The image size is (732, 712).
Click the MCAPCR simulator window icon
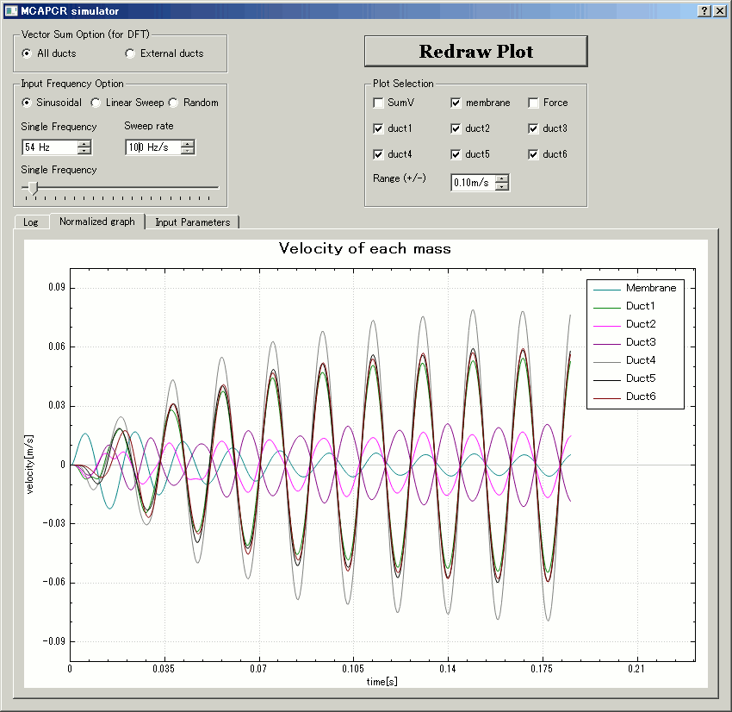pyautogui.click(x=10, y=10)
